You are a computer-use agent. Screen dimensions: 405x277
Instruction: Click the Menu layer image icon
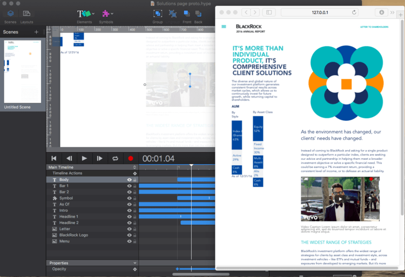pos(55,241)
